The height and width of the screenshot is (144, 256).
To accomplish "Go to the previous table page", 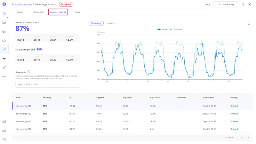I will pos(242,138).
